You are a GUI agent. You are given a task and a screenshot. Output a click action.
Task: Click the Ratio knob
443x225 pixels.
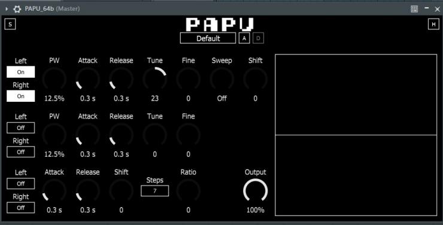coord(188,191)
